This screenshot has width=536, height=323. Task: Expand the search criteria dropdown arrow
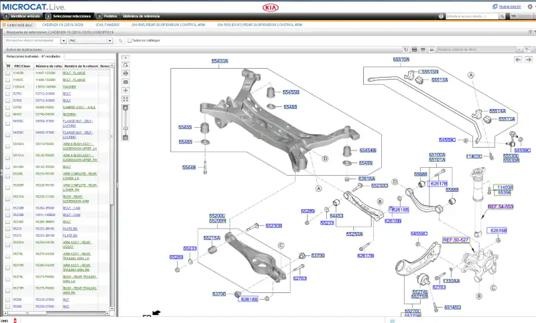[64, 41]
